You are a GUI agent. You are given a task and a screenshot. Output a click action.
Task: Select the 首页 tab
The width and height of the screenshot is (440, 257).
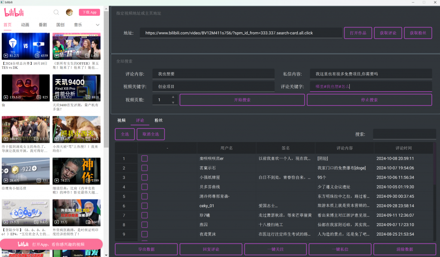click(x=8, y=24)
